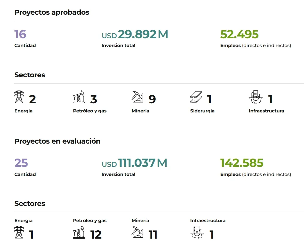
Task: Click the Infraestructura icon under evaluation projects
Action: pyautogui.click(x=197, y=233)
